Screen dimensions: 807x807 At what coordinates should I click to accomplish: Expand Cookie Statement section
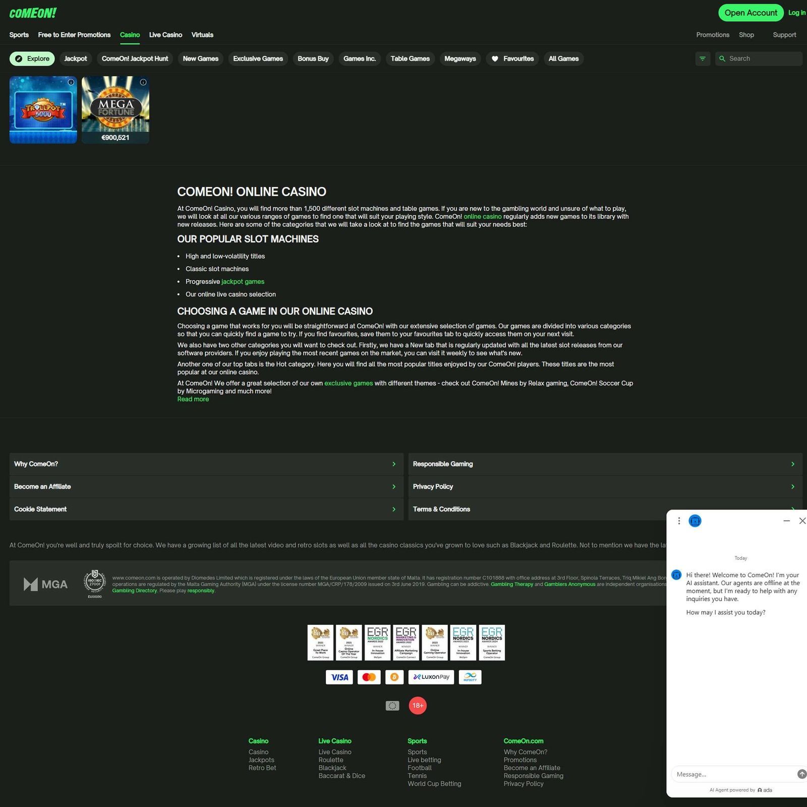click(x=206, y=509)
